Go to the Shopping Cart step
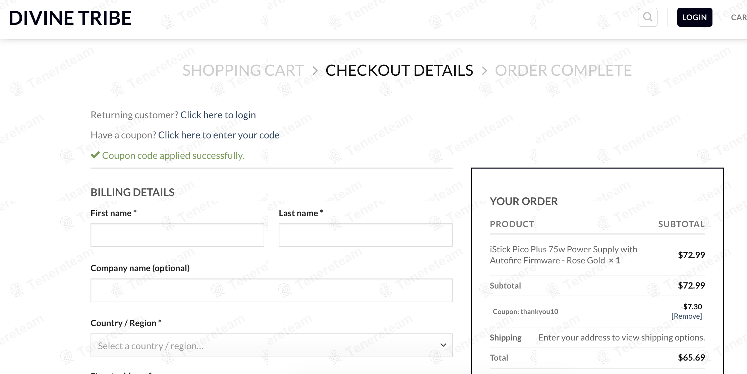This screenshot has height=374, width=747. coord(243,70)
